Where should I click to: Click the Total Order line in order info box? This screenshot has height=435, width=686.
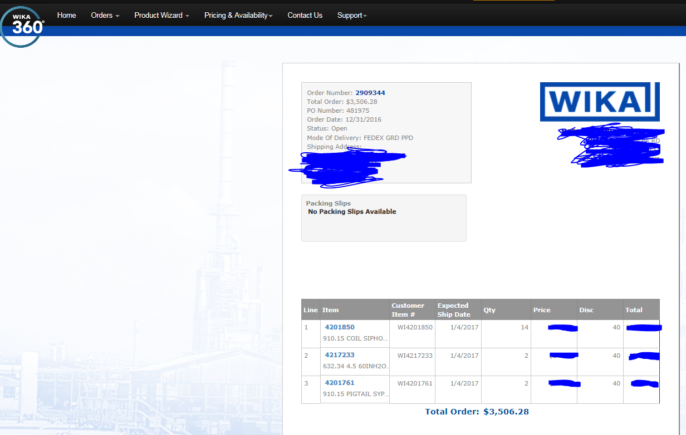pyautogui.click(x=342, y=102)
